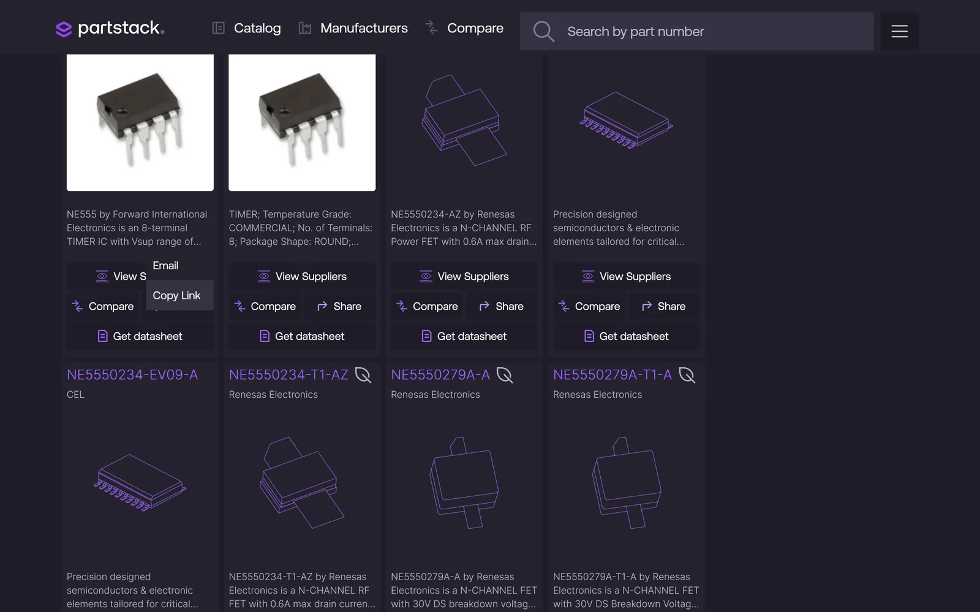Get datasheet for NE5550234-AZ

(464, 337)
